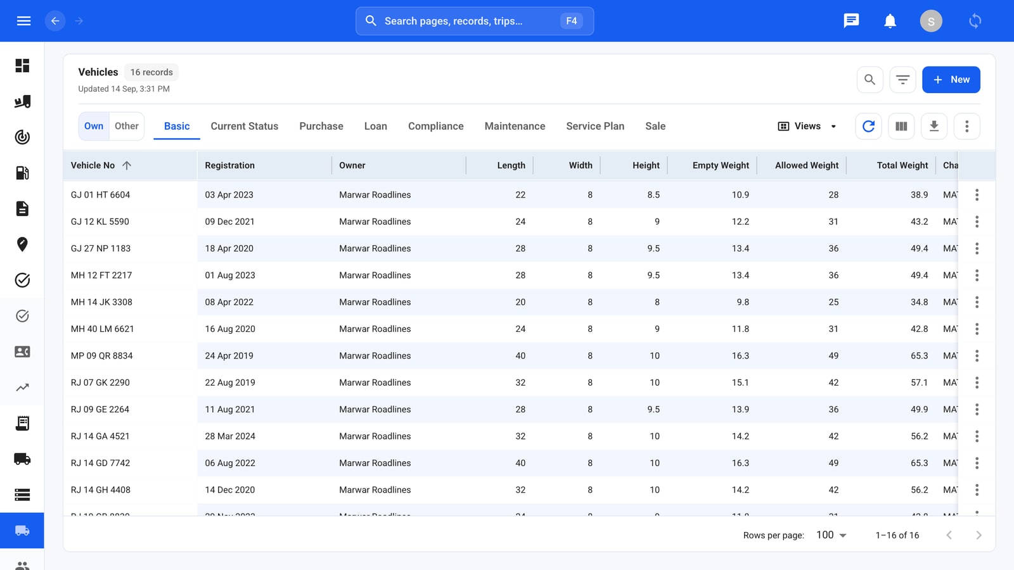This screenshot has width=1014, height=570.
Task: Open the dashboard icon in sidebar
Action: pyautogui.click(x=22, y=66)
